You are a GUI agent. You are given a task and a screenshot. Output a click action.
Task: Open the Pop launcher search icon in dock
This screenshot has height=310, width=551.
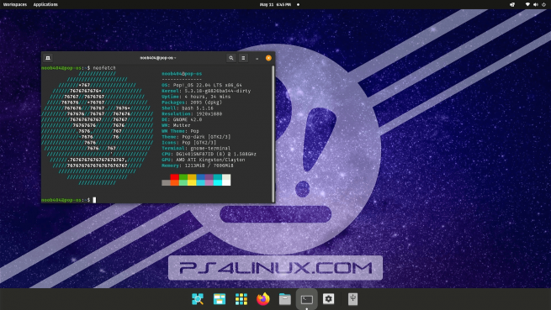[198, 299]
